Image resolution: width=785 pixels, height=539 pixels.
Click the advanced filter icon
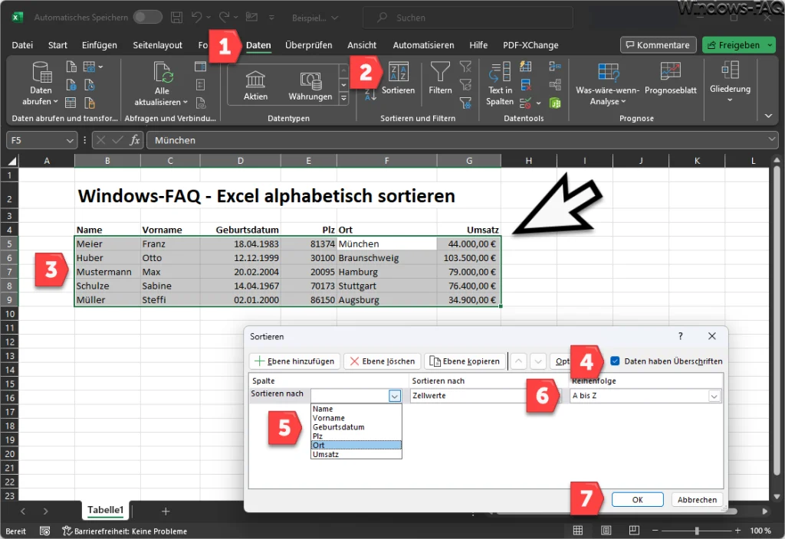coord(465,103)
